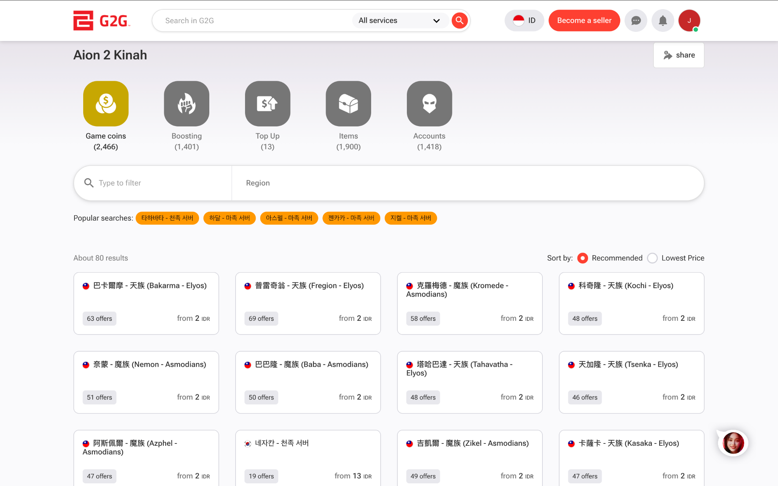Click the 63 offers badge
Image resolution: width=778 pixels, height=486 pixels.
pos(100,319)
